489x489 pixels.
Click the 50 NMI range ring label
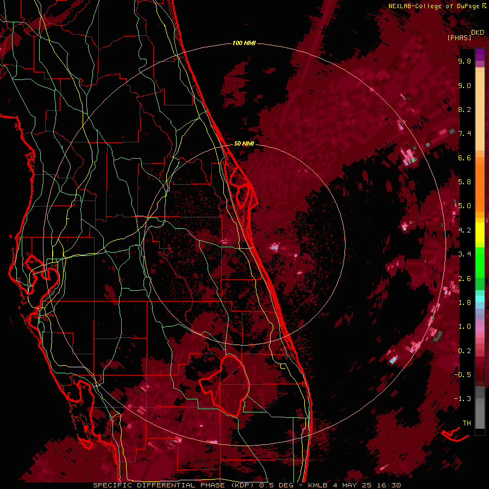pos(244,143)
